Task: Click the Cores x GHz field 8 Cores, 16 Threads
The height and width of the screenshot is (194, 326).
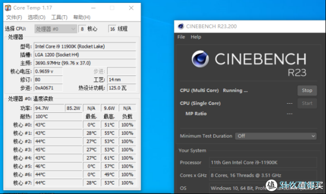Action: coord(263,175)
